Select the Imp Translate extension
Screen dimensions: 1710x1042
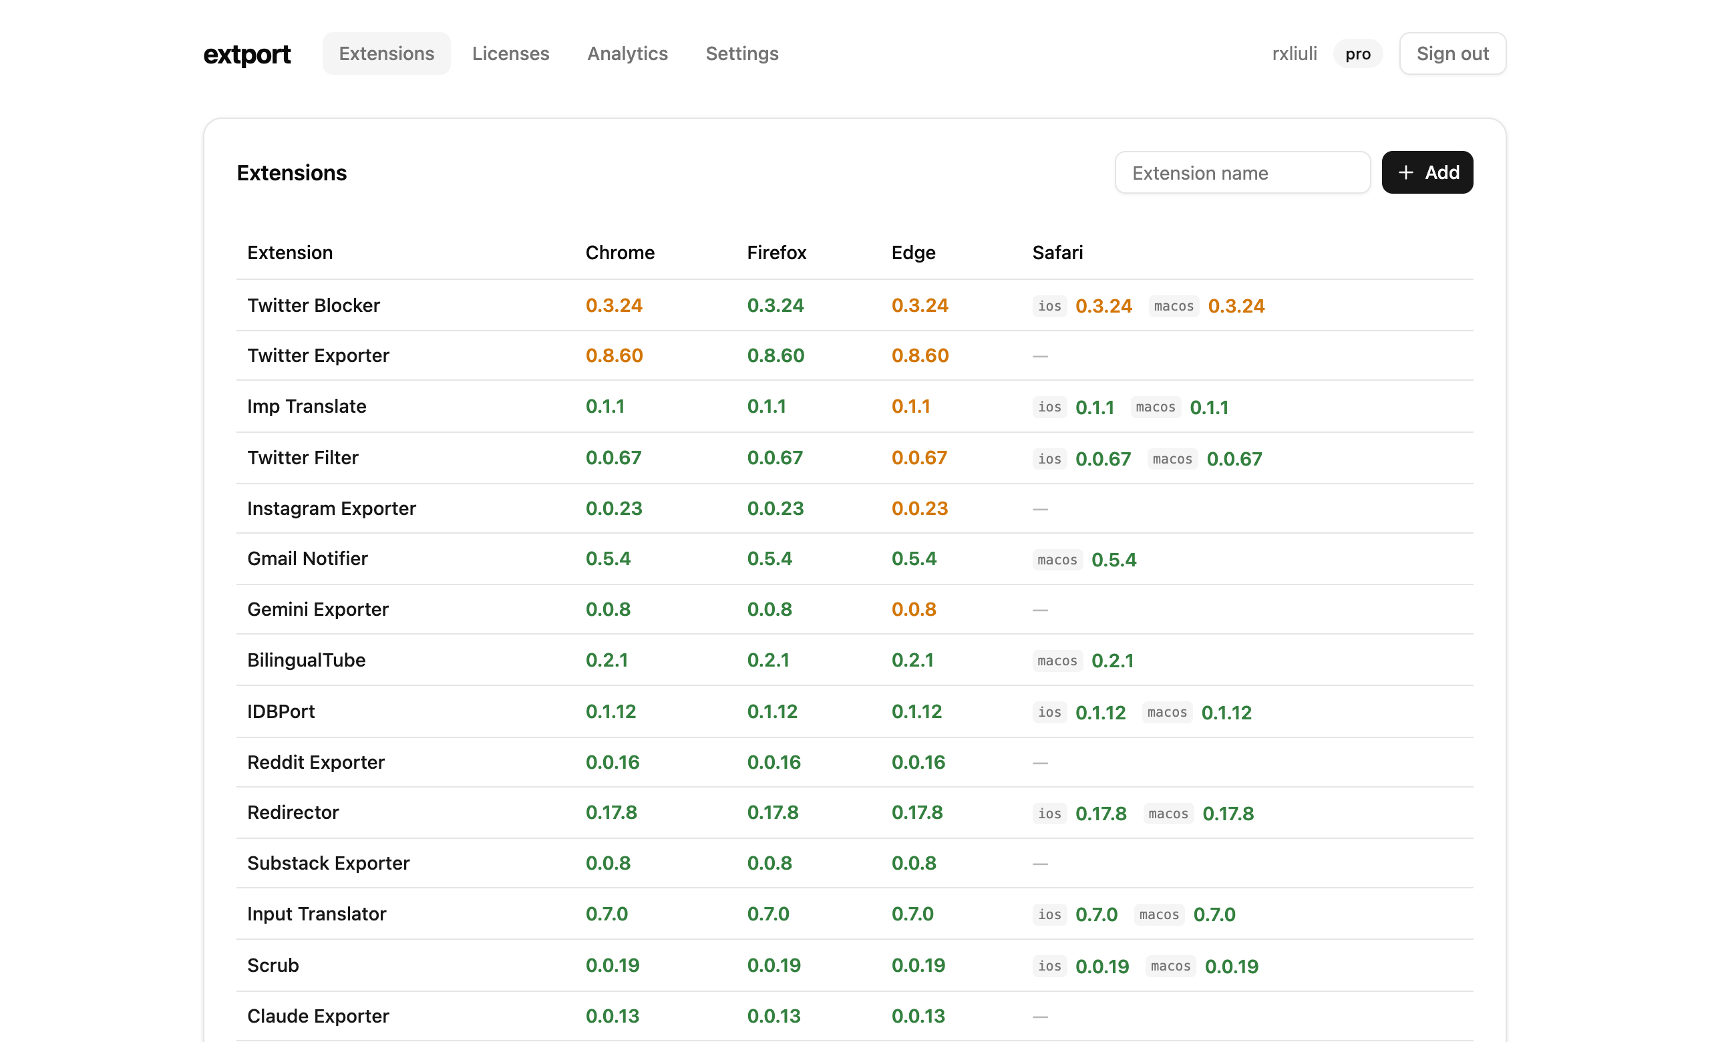click(x=307, y=406)
